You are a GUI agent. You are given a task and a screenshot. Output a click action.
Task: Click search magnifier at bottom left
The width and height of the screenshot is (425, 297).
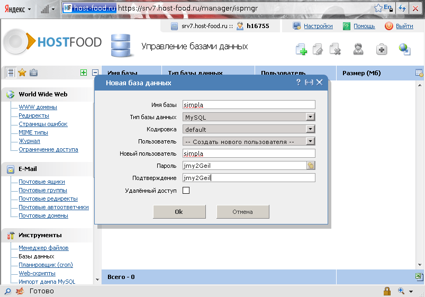(8, 291)
